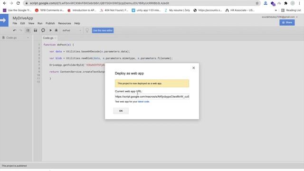This screenshot has height=171, width=304.
Task: Open the Resources menu
Action: [x=65, y=23]
